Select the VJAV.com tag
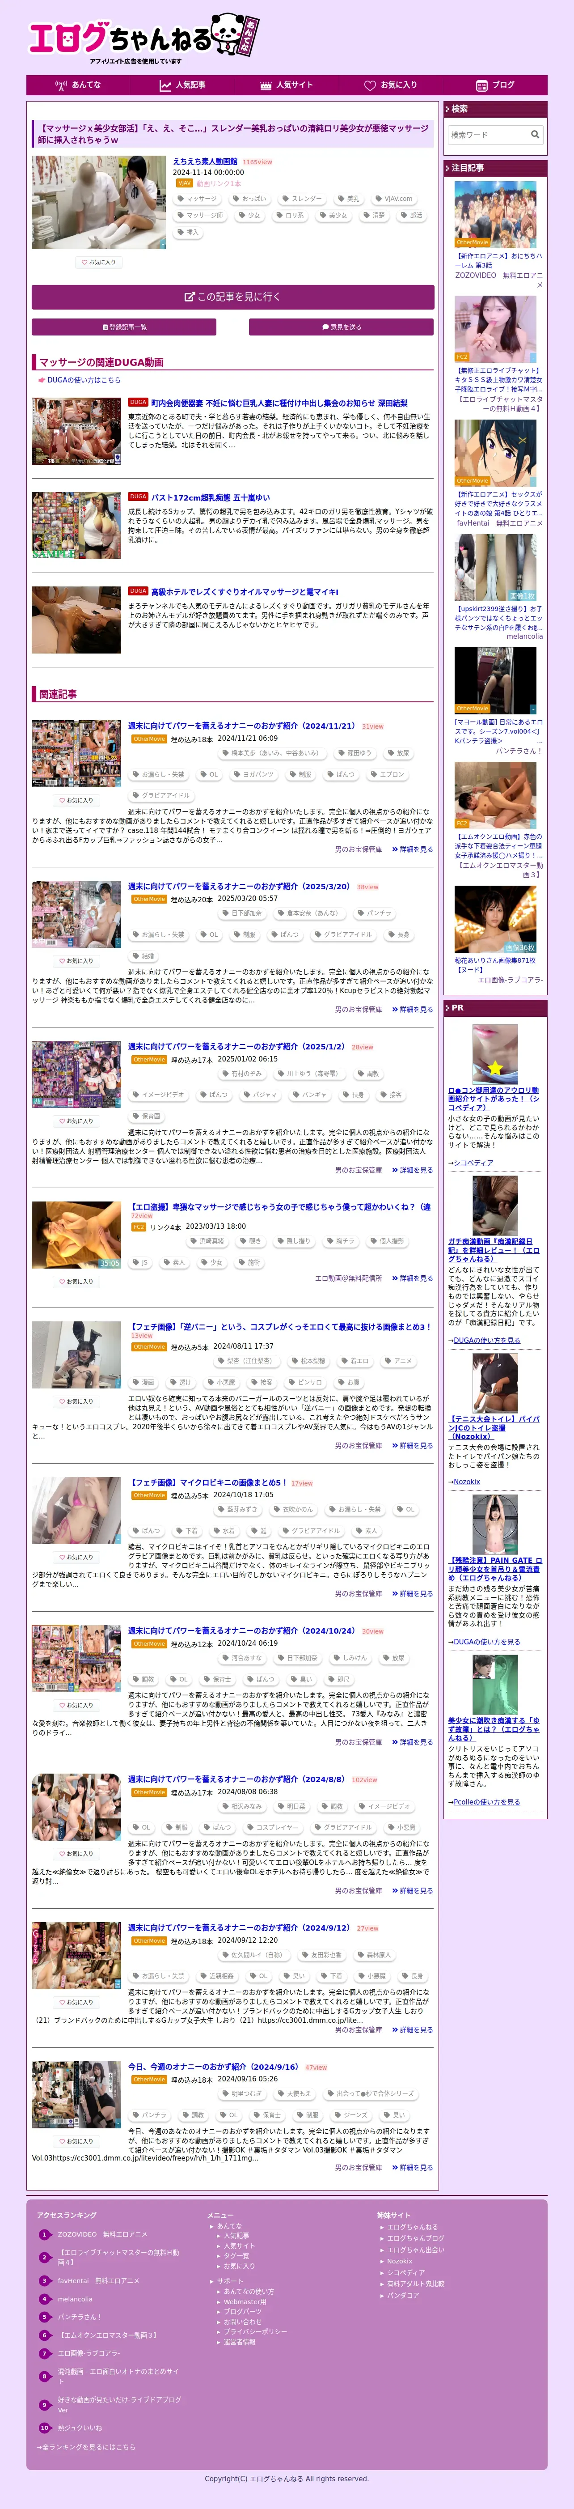574x2509 pixels. pos(393,199)
